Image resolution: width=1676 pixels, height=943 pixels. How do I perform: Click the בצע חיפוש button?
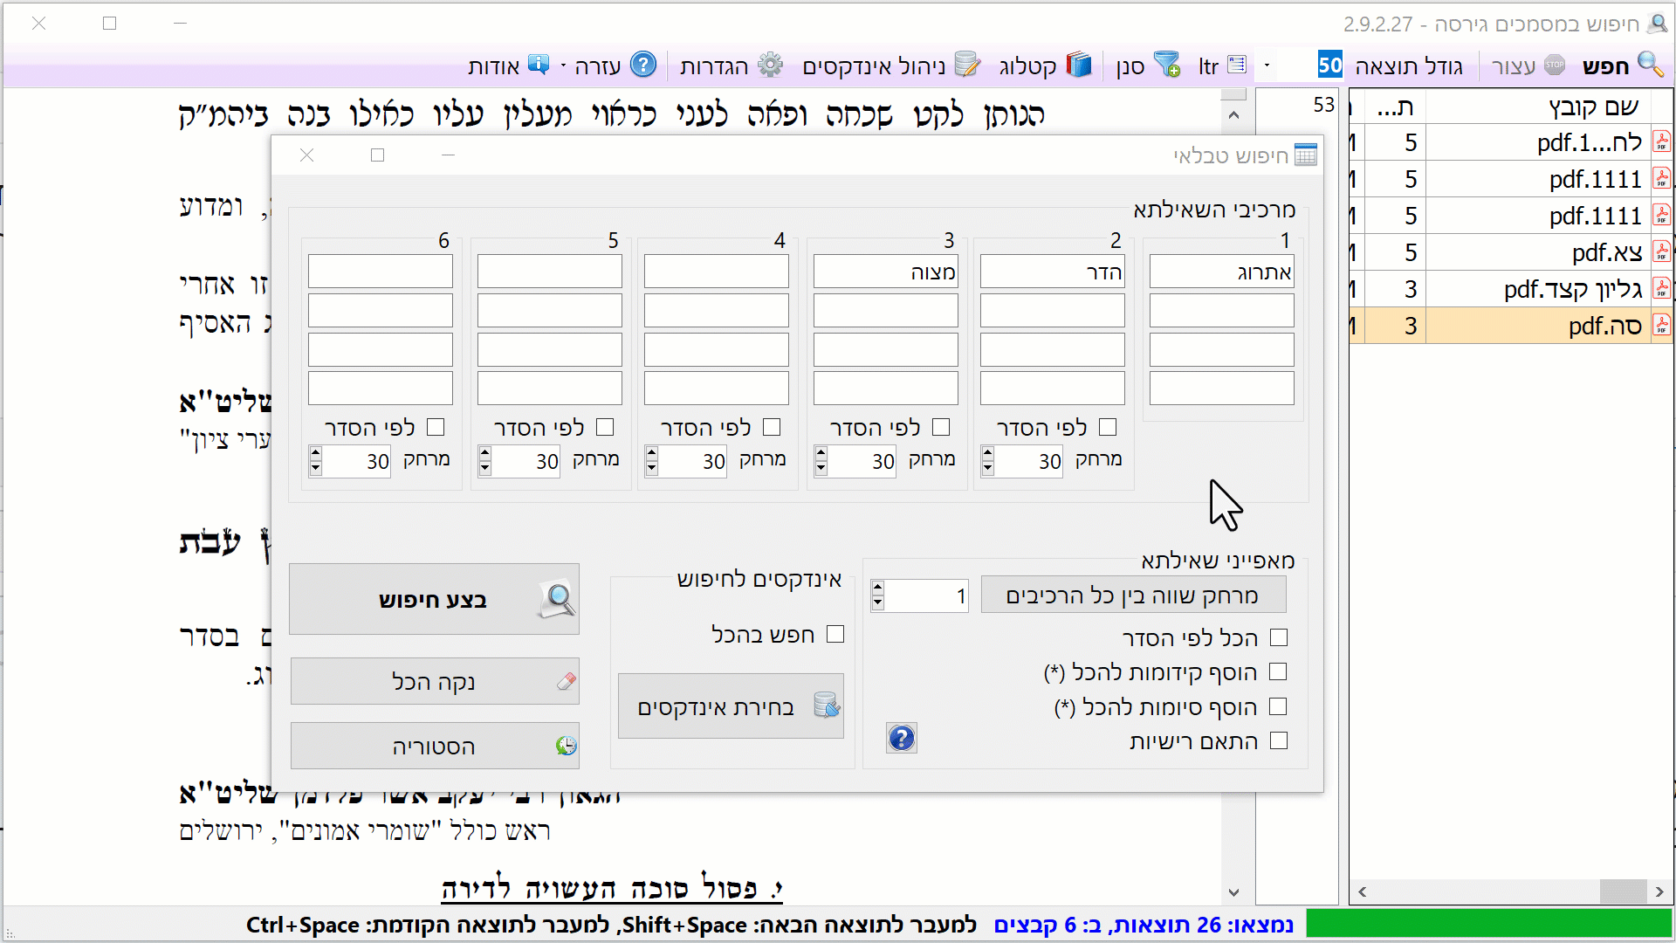[434, 599]
